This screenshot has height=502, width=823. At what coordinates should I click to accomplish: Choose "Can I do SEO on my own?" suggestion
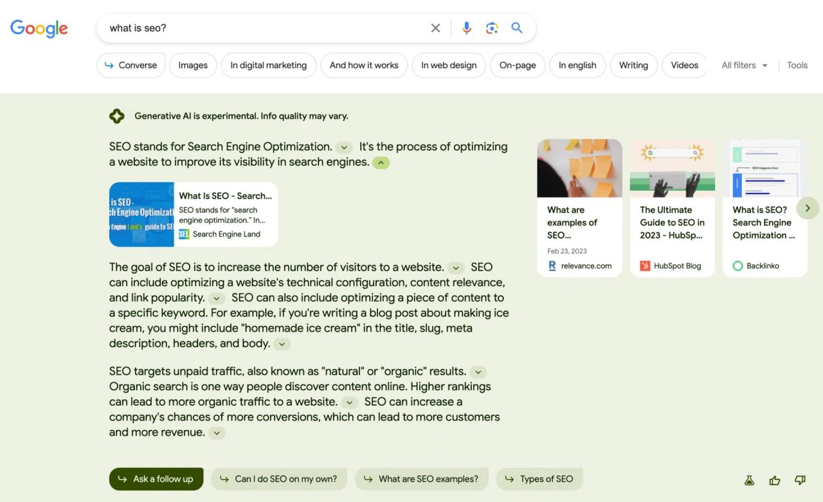(x=279, y=479)
